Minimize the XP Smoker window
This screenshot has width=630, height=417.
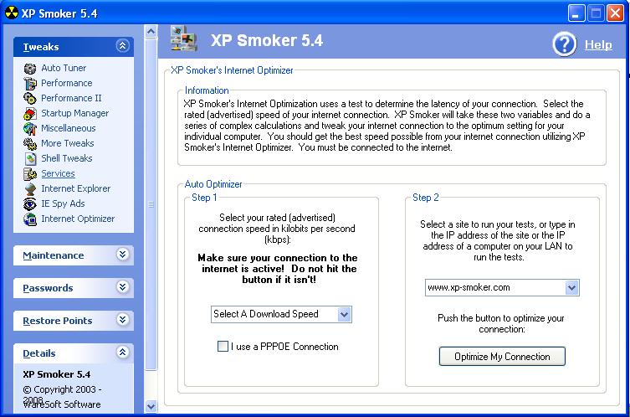[576, 13]
